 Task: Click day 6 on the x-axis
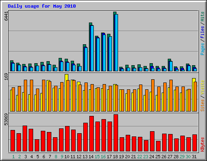(44, 157)
